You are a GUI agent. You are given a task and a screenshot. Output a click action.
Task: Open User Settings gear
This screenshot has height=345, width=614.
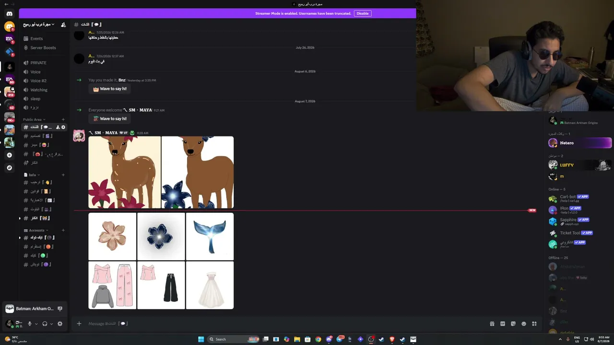[60, 324]
